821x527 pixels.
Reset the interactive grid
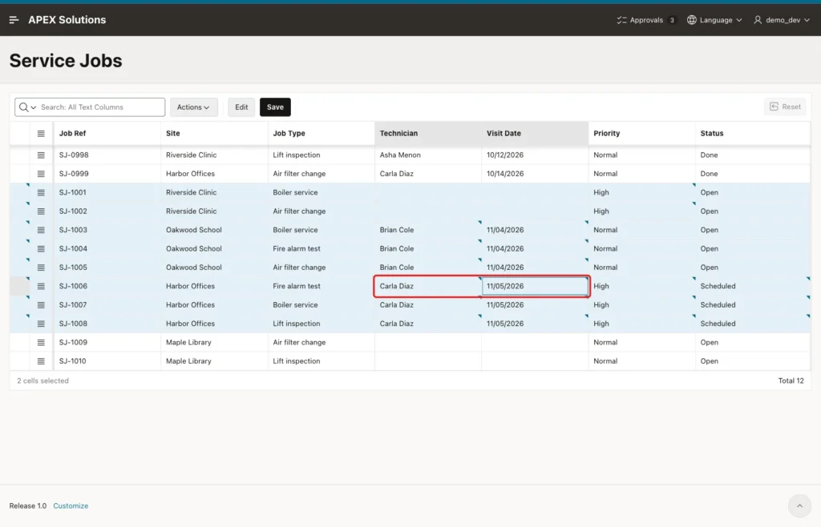click(785, 107)
